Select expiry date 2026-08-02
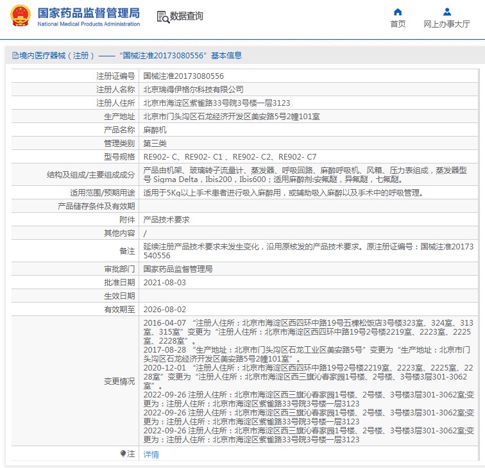This screenshot has height=468, width=485. 164,310
